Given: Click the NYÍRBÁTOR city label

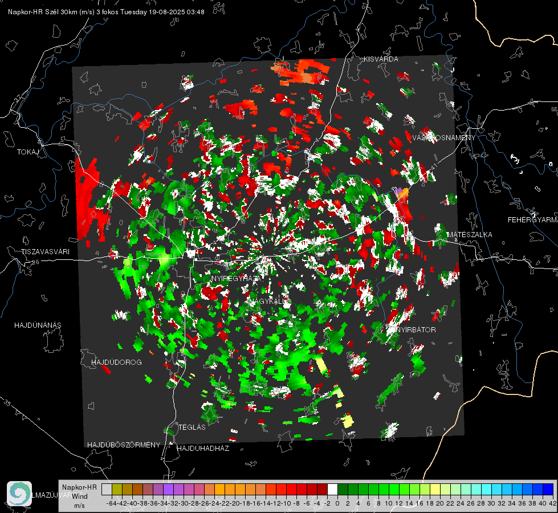Looking at the screenshot, I should (416, 330).
